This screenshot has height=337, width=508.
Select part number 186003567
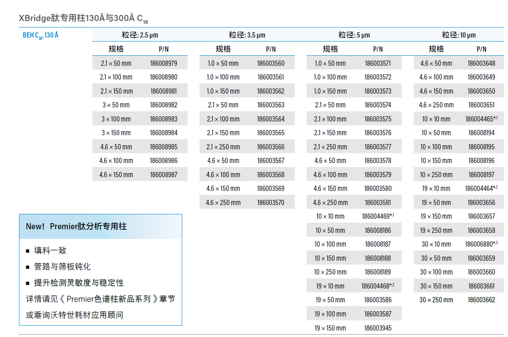pyautogui.click(x=271, y=161)
